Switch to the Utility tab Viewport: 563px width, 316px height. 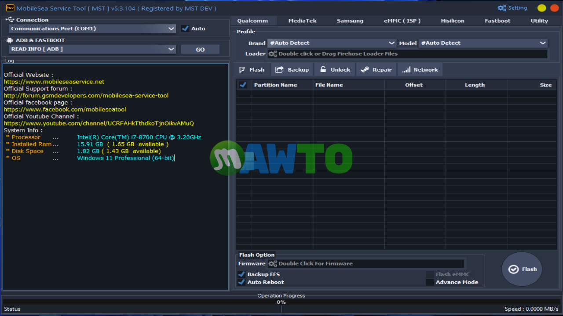(x=539, y=21)
